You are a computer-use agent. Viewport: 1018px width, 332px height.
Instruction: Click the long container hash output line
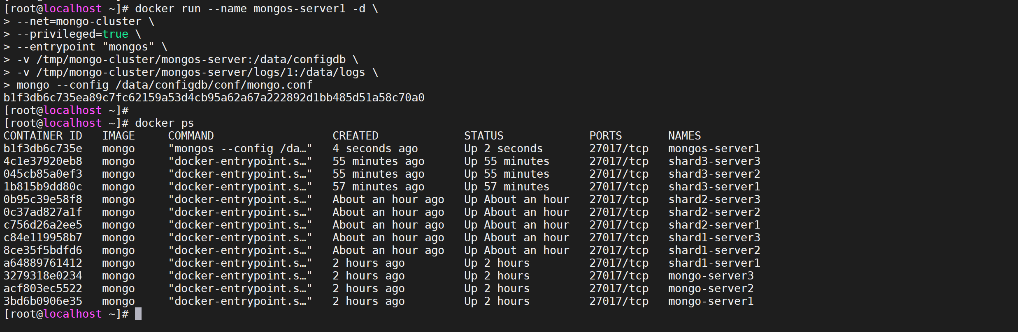(214, 98)
